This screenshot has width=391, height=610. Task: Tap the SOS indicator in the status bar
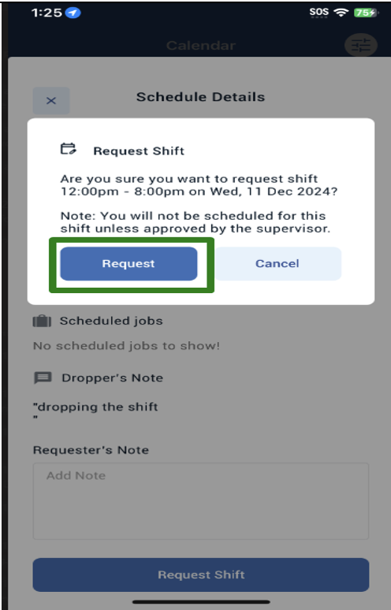pyautogui.click(x=319, y=13)
